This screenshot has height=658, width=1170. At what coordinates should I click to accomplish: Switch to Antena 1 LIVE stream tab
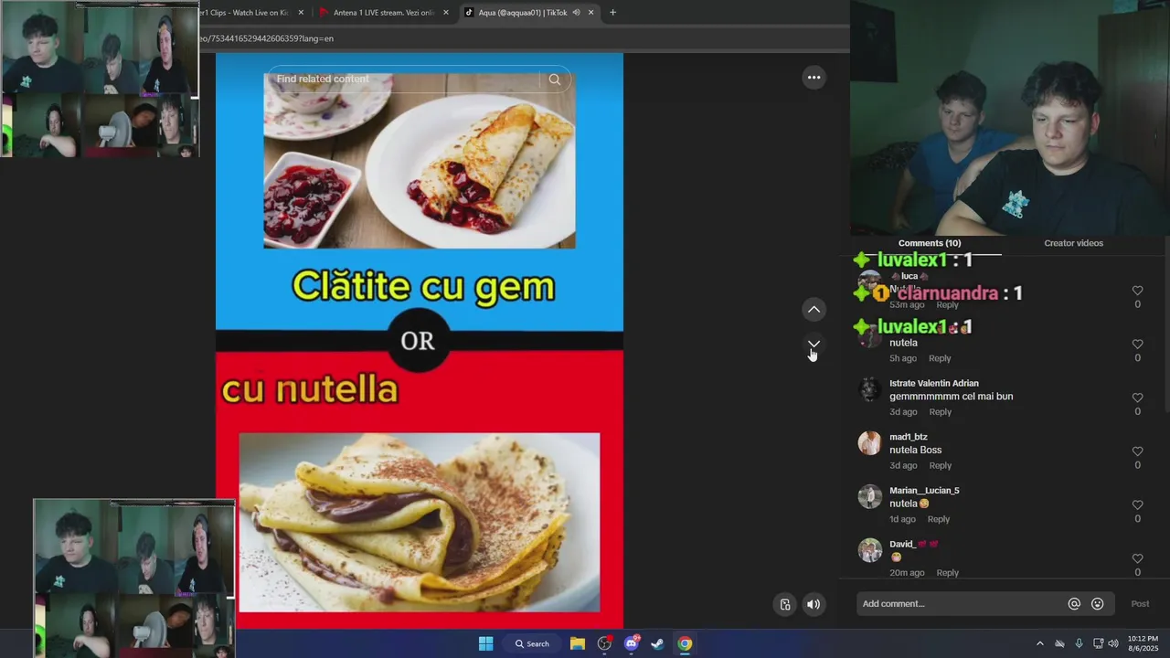(x=382, y=13)
